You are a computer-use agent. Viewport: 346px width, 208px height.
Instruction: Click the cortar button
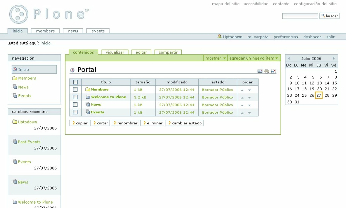[100, 123]
